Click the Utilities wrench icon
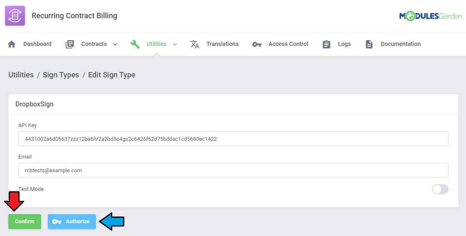 [135, 44]
